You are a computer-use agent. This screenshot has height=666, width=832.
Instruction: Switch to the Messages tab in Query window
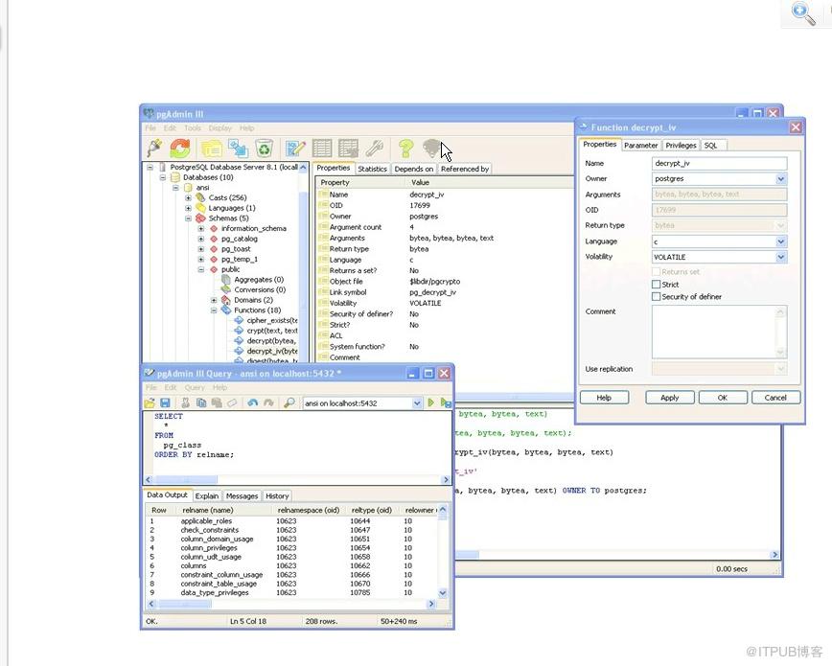tap(242, 495)
